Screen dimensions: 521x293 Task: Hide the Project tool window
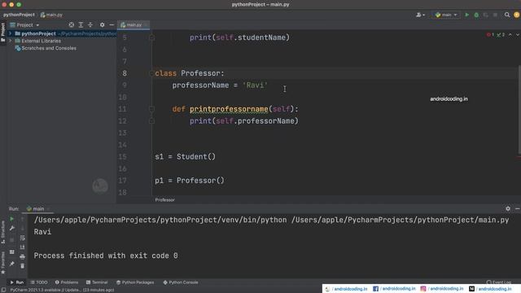click(112, 25)
